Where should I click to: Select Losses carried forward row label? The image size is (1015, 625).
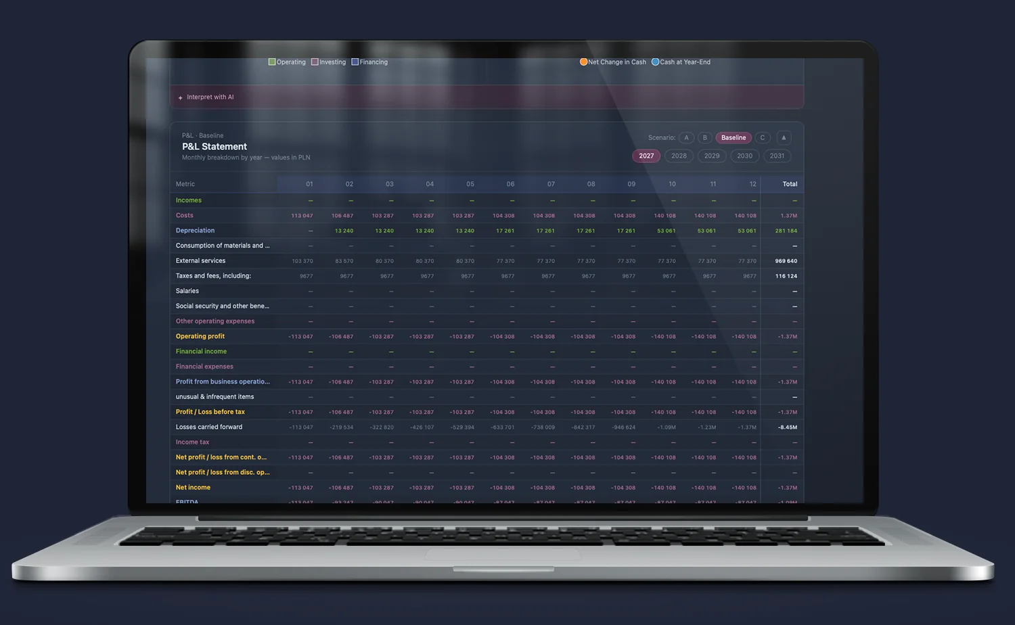pyautogui.click(x=209, y=427)
